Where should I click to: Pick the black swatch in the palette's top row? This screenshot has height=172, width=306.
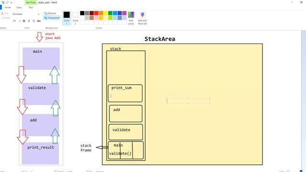pos(82,13)
